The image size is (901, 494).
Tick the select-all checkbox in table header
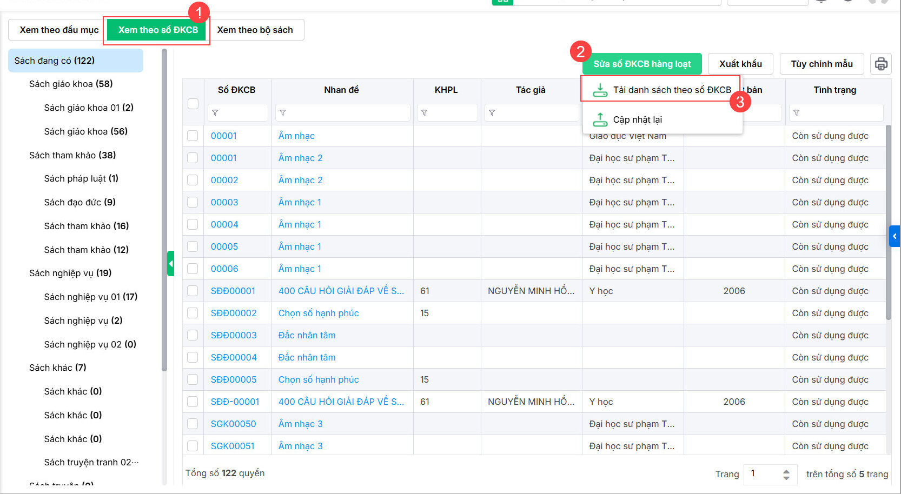coord(193,103)
